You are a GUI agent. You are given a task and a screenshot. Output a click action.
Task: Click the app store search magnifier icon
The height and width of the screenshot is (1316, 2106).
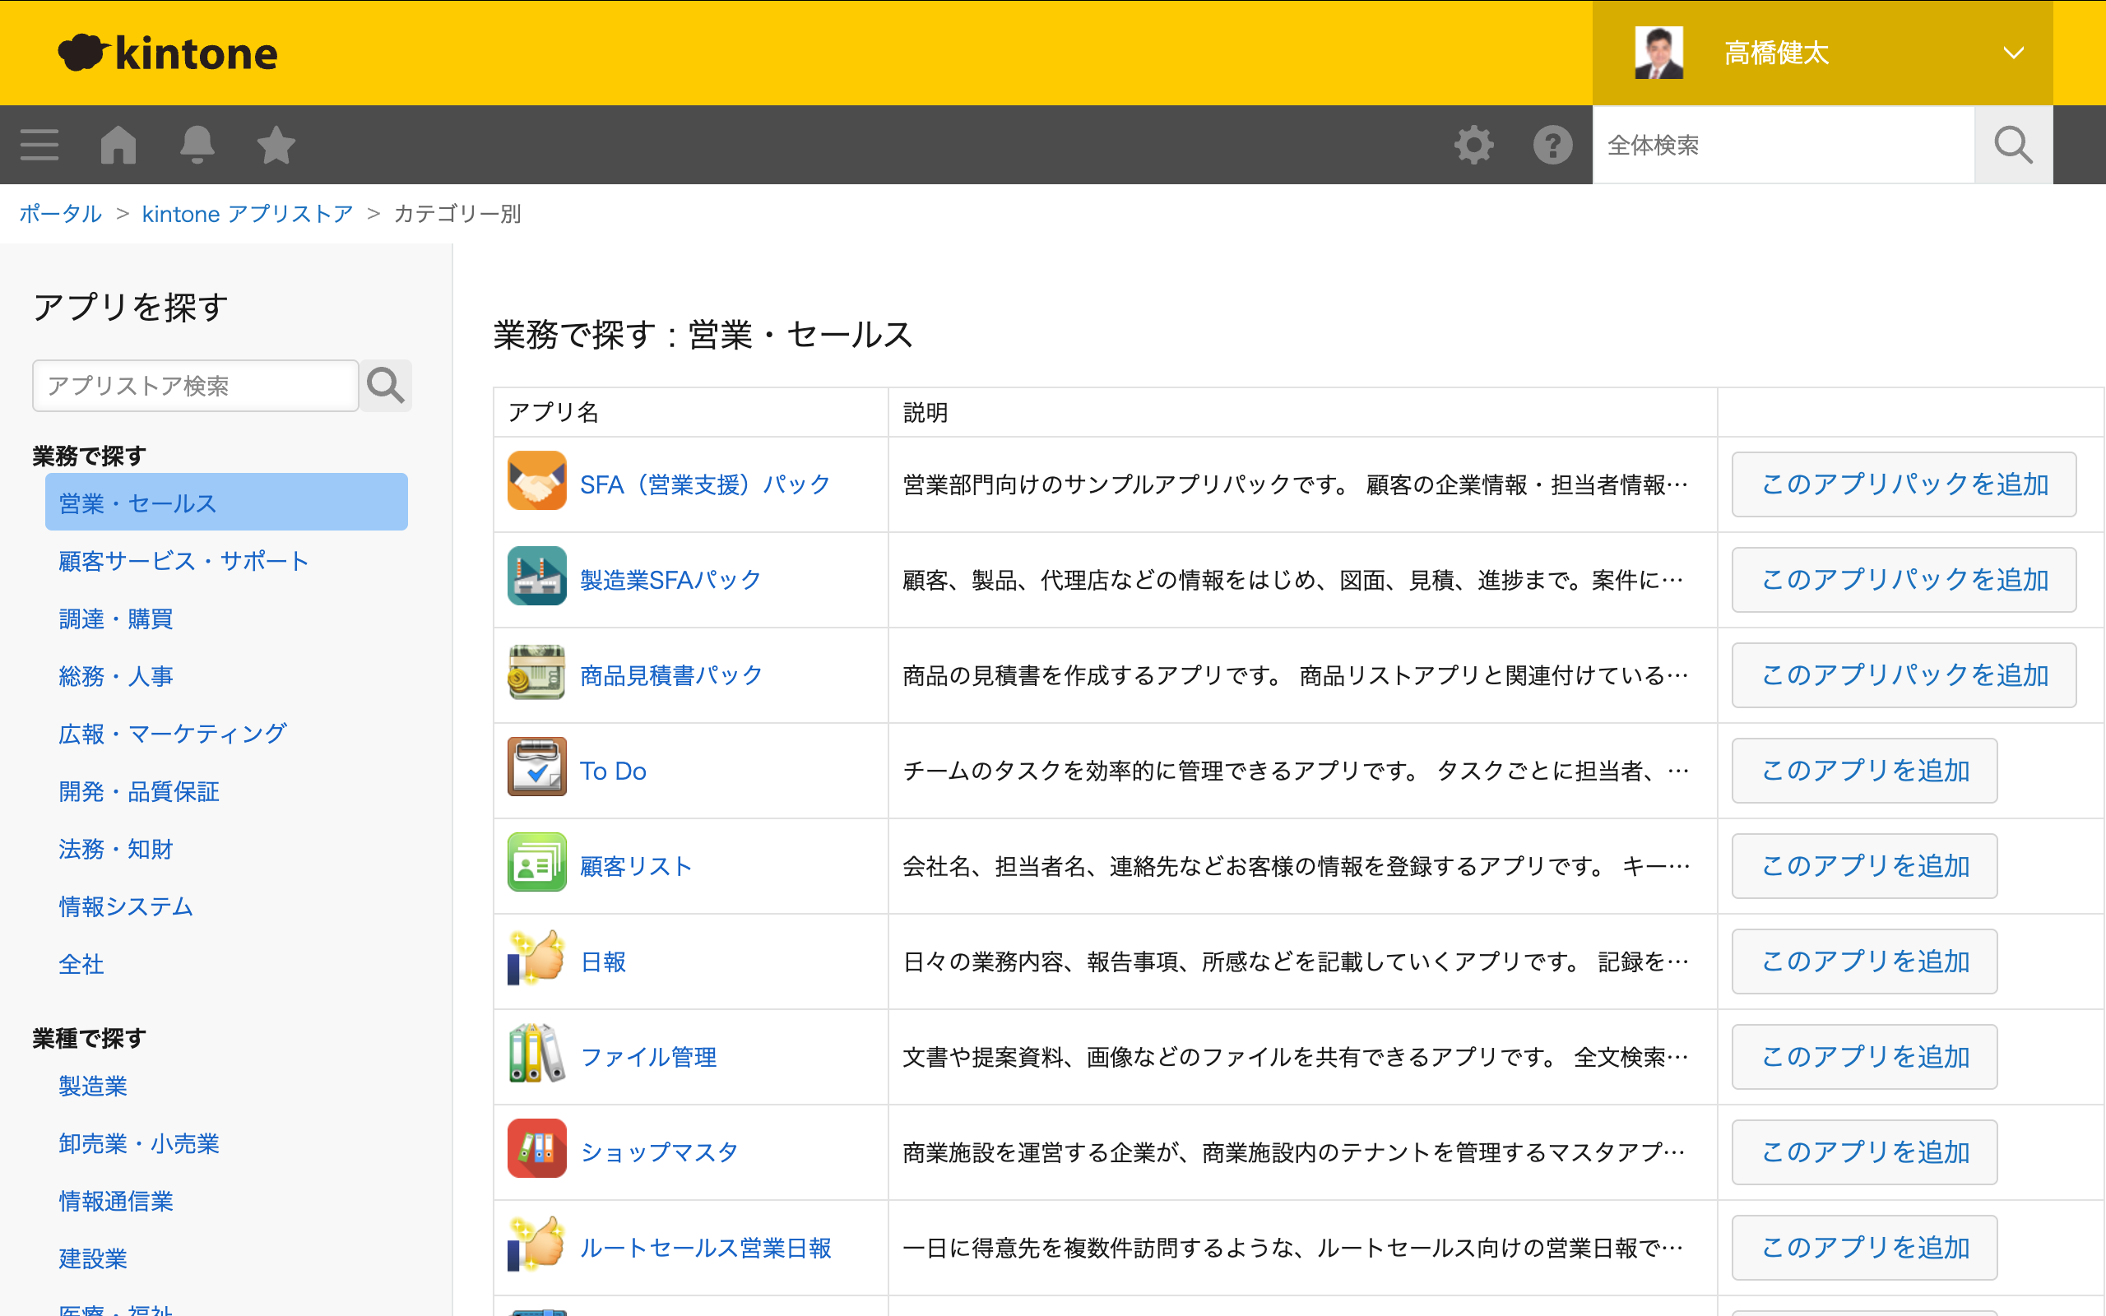pos(386,385)
